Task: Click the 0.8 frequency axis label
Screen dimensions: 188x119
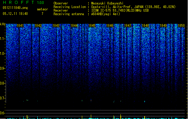Action: [x=2, y=83]
